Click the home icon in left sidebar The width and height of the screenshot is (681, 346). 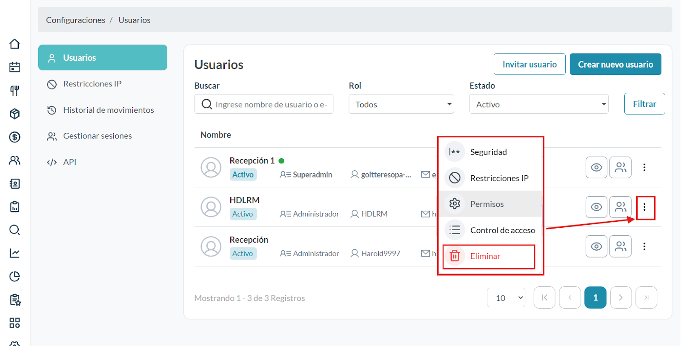pos(15,44)
